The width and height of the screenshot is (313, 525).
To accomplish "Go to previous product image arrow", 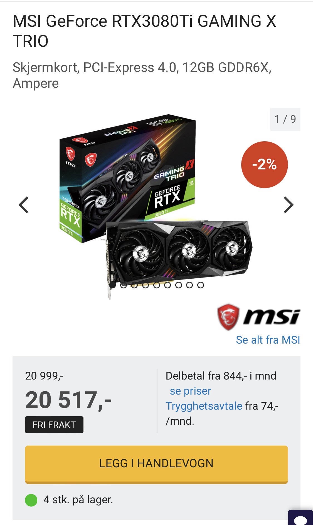I will (x=24, y=205).
